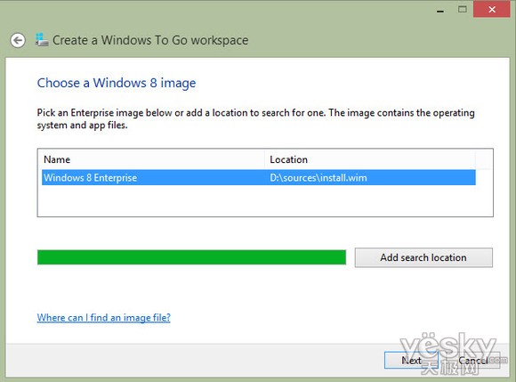This screenshot has height=382, width=516.
Task: Click the Next button
Action: click(411, 361)
